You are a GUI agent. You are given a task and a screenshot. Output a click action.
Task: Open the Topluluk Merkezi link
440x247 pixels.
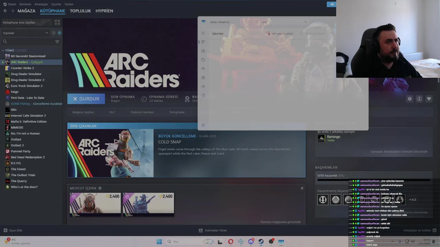click(142, 112)
